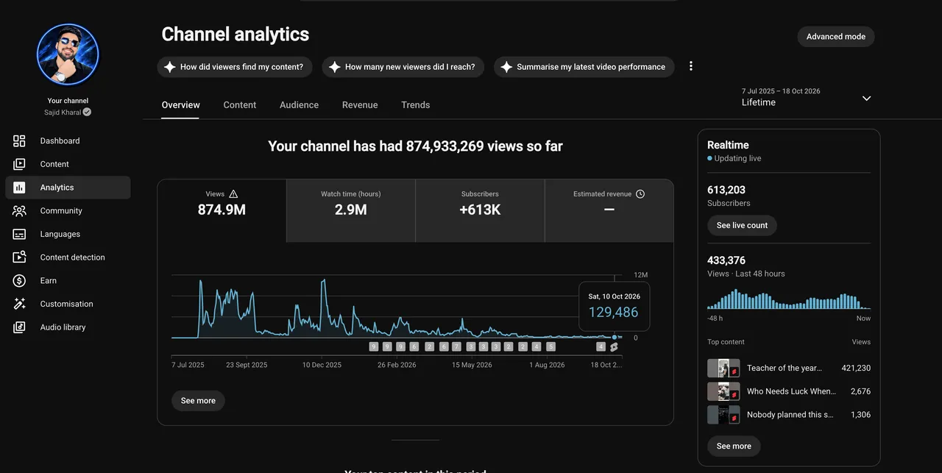942x473 pixels.
Task: Select the Subscribers +613K metric card
Action: [480, 210]
